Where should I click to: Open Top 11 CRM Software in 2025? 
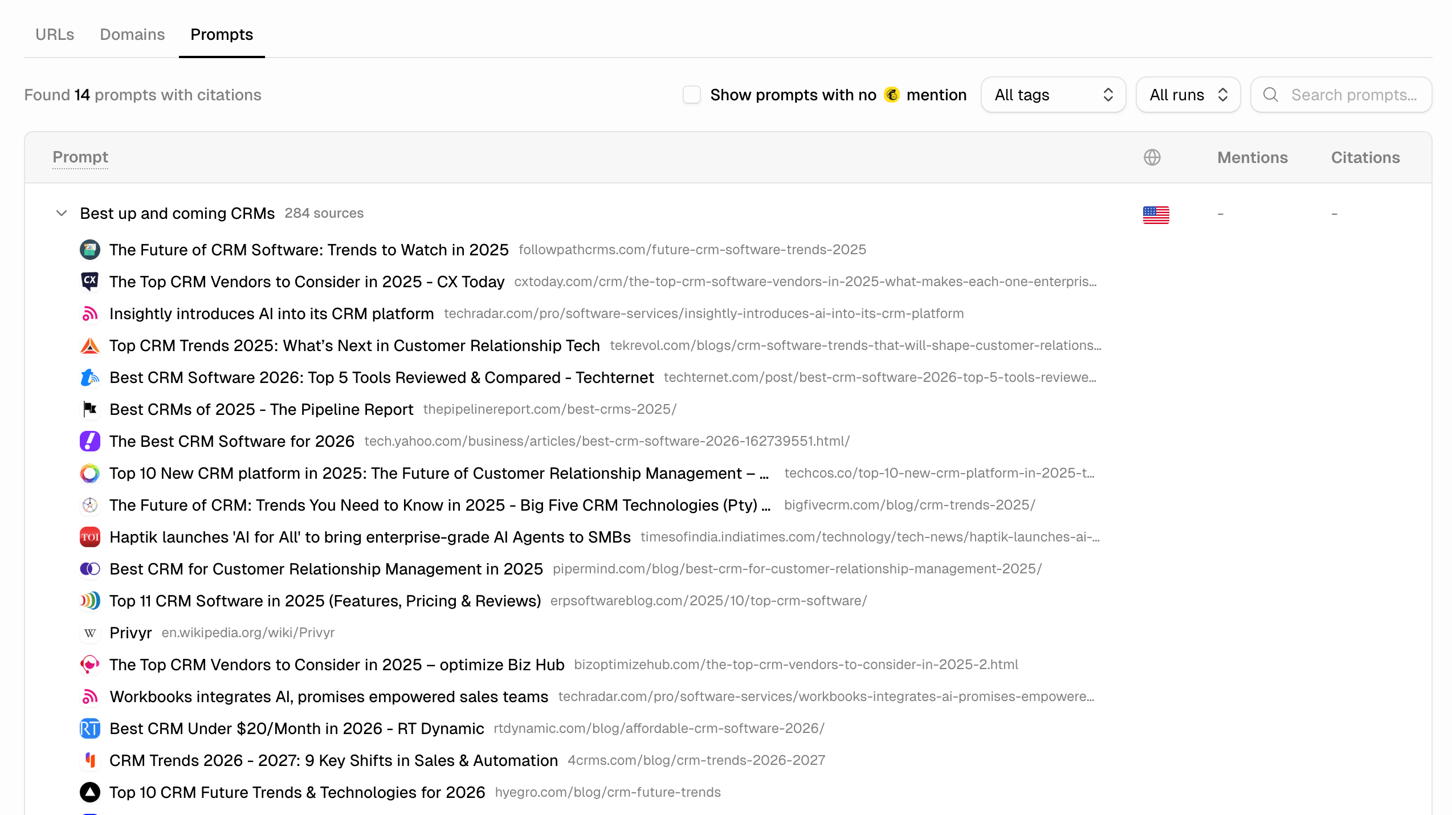pos(325,601)
